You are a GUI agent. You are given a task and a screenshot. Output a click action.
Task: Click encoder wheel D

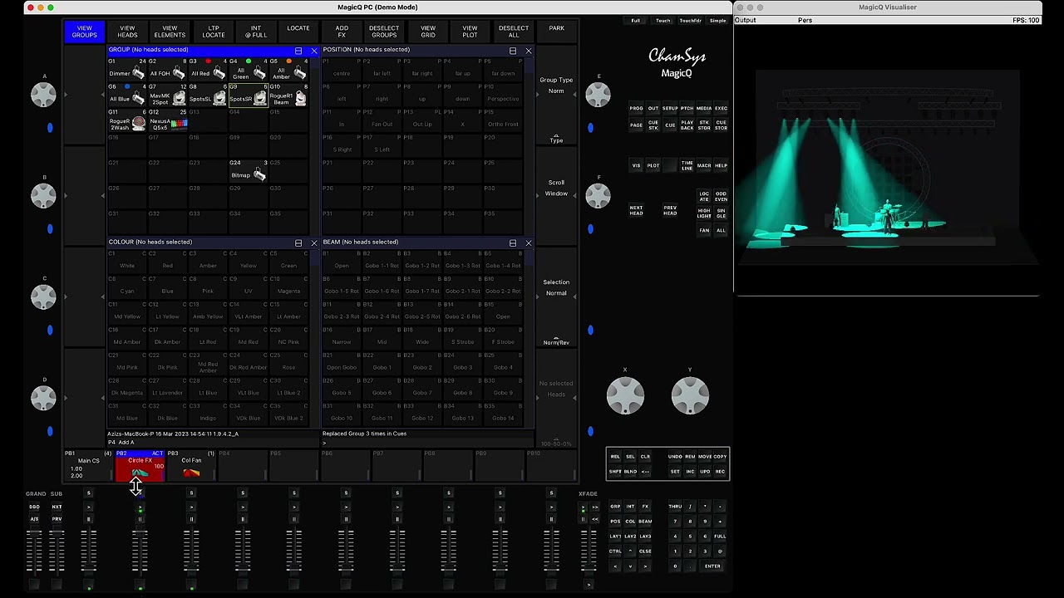coord(43,398)
